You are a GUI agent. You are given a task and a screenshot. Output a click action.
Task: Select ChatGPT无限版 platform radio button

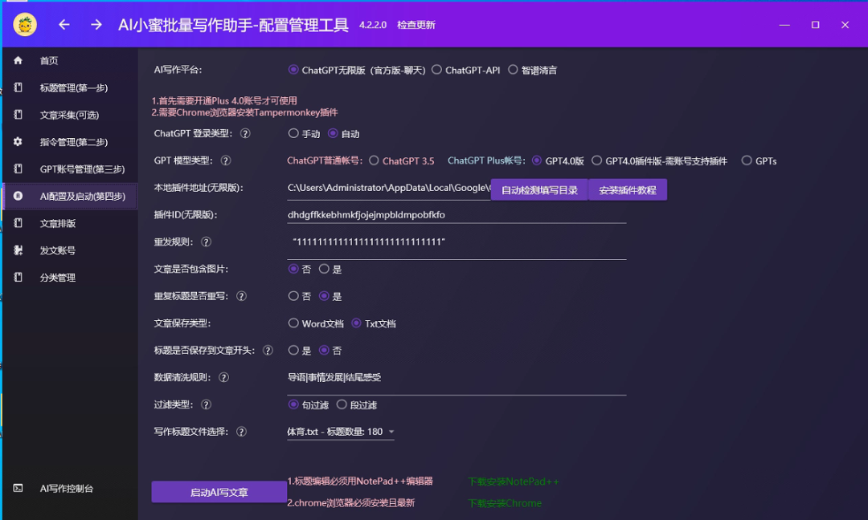(293, 70)
